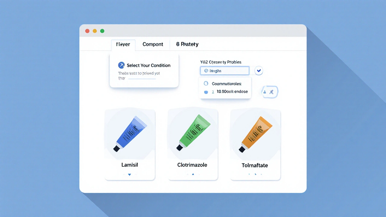Expand the indicator under Tolnaftate
386x217 pixels.
[255, 174]
